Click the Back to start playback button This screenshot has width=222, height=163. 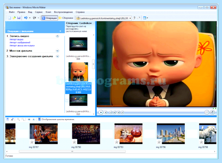coord(111,112)
